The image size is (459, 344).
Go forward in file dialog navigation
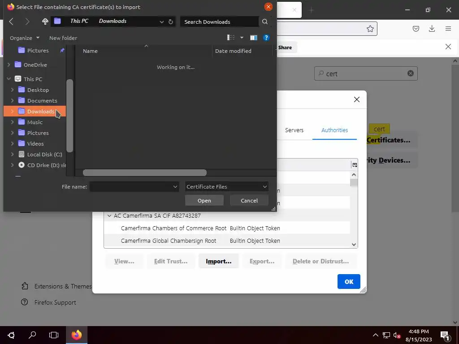click(27, 21)
